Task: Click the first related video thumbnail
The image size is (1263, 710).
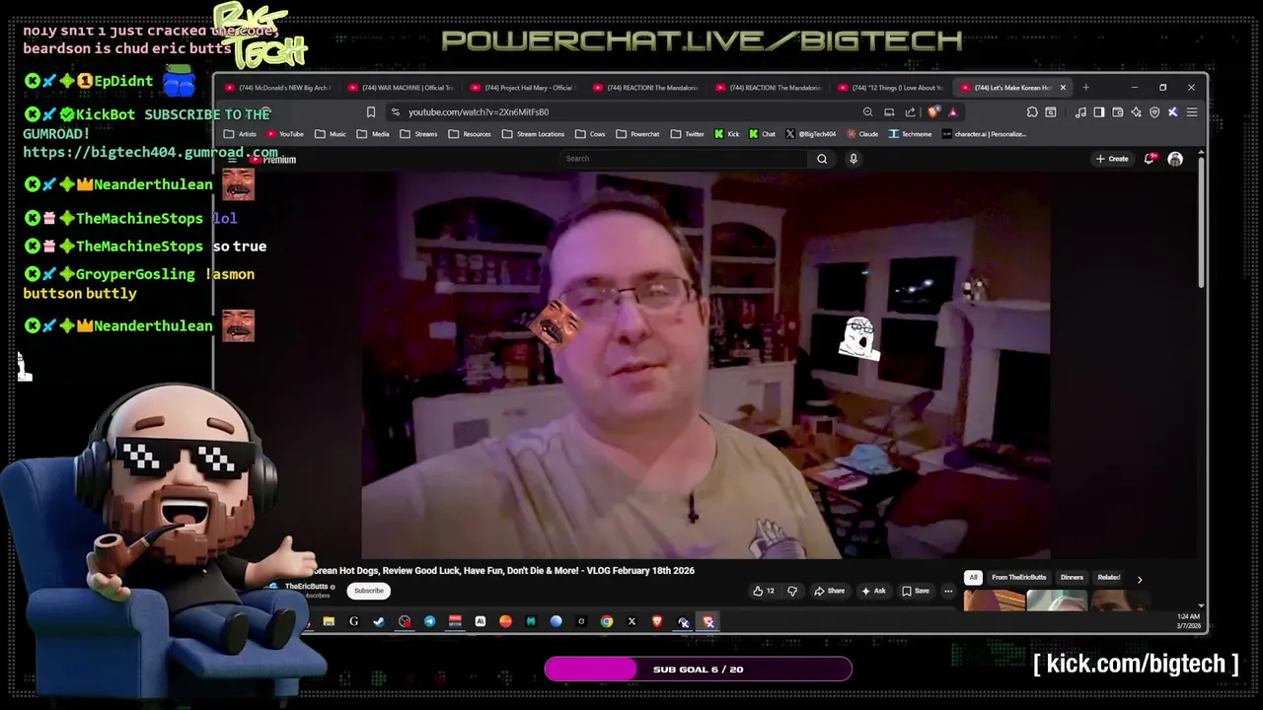Action: (995, 601)
